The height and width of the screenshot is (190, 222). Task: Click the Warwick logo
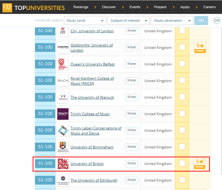point(63,97)
